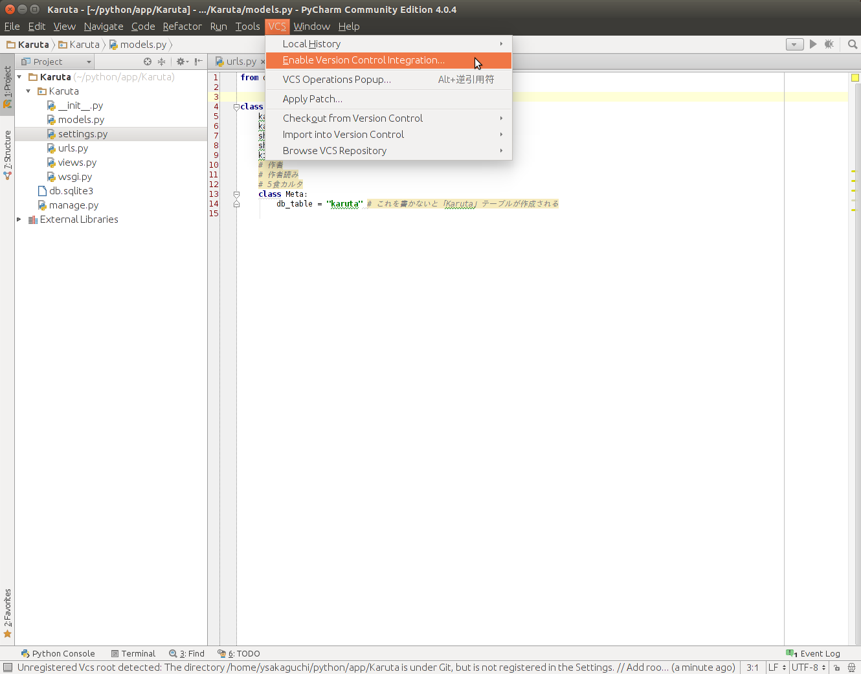
Task: Click Scroll from Source crosshair icon
Action: [x=148, y=62]
